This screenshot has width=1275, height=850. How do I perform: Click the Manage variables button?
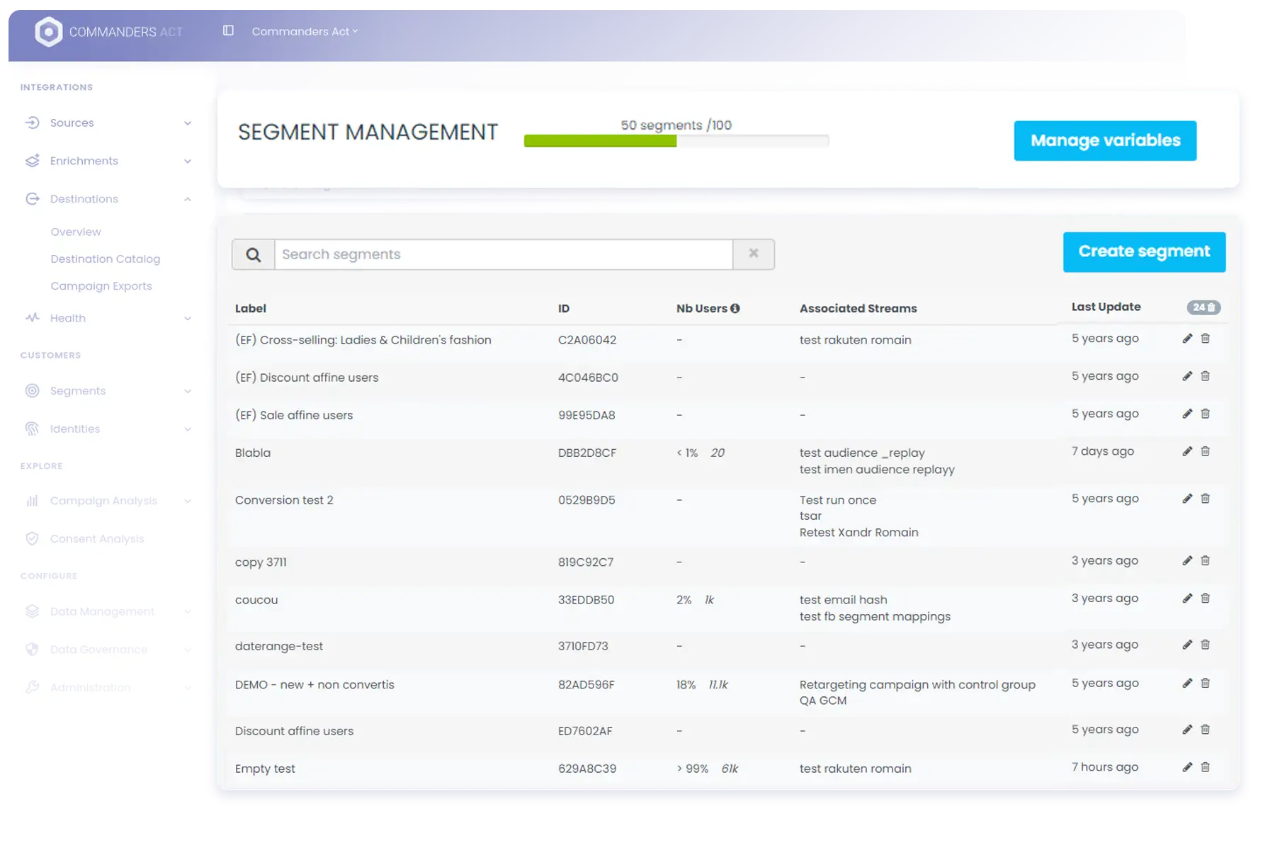click(x=1104, y=140)
